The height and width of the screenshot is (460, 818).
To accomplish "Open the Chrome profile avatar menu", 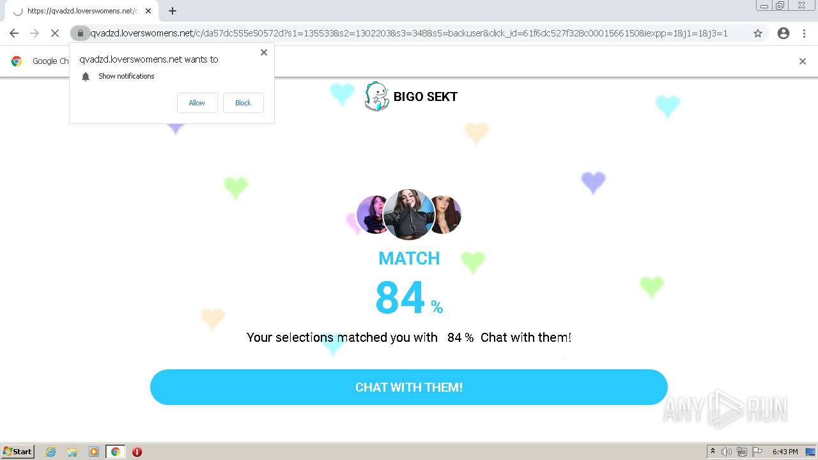I will pos(783,33).
